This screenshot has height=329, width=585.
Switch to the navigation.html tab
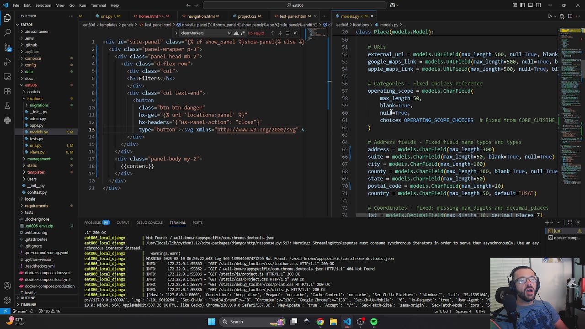tap(200, 16)
